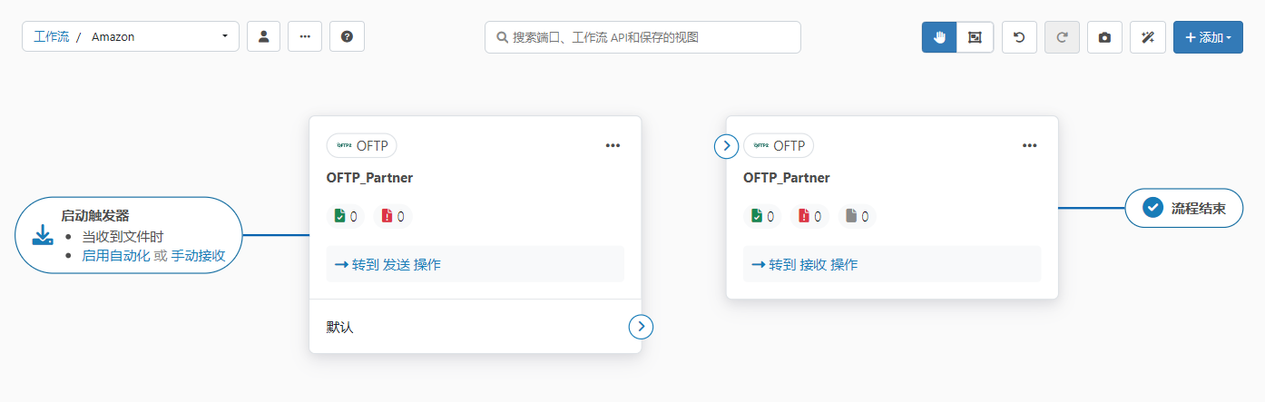The width and height of the screenshot is (1265, 403).
Task: Open the three-dot menu on the right OFTP card
Action: (x=1029, y=145)
